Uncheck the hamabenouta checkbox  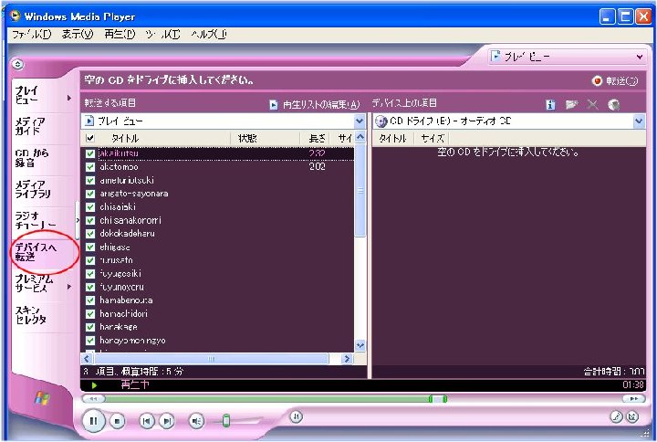coord(90,300)
